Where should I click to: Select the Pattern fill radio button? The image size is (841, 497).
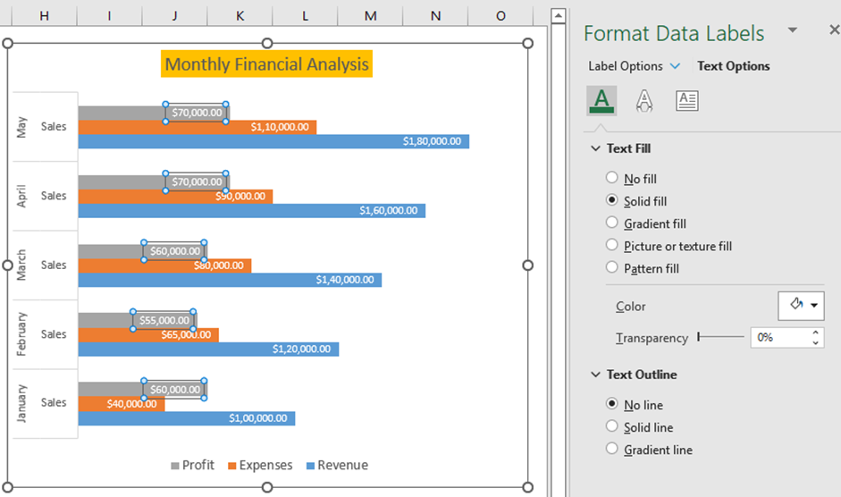pyautogui.click(x=611, y=267)
